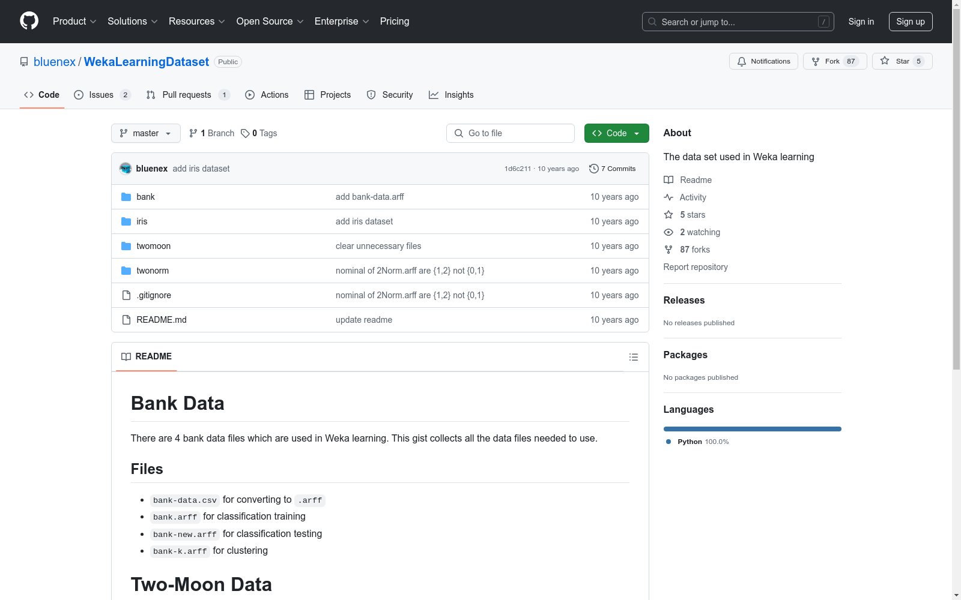Open the bluenex owner profile link

pyautogui.click(x=55, y=62)
